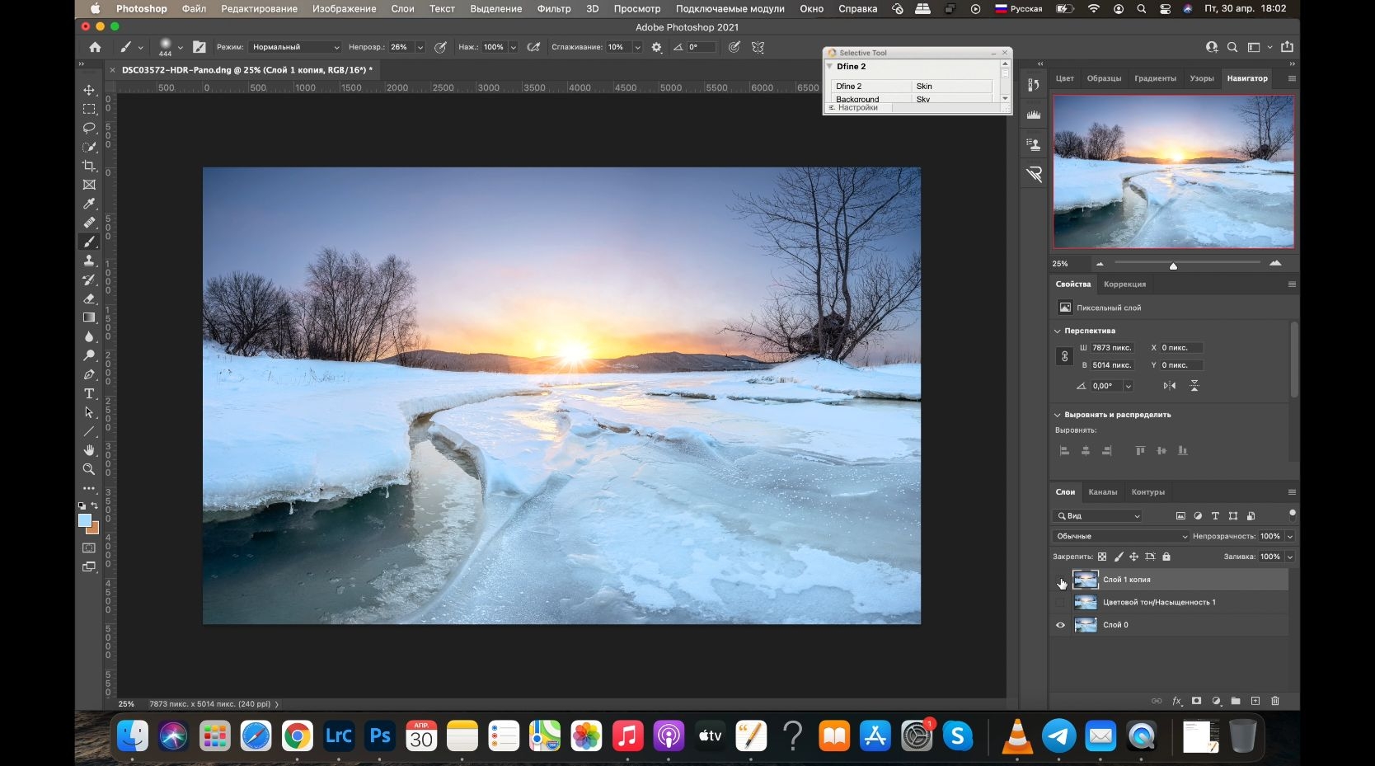Select the Zoom tool

coord(89,469)
